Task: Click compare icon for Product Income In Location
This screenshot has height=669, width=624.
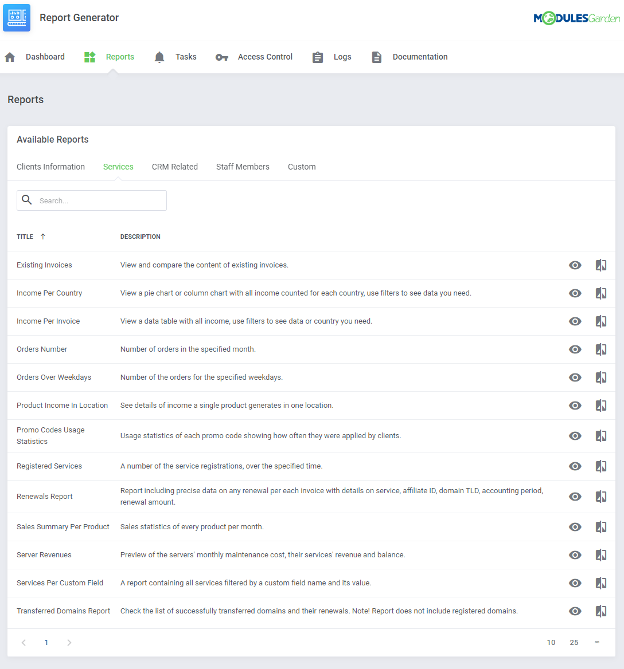Action: pyautogui.click(x=601, y=406)
